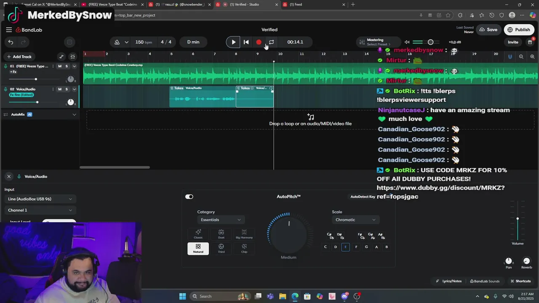Open the metronome options dropdown arrow
Screen dimensions: 539x303
click(x=126, y=42)
